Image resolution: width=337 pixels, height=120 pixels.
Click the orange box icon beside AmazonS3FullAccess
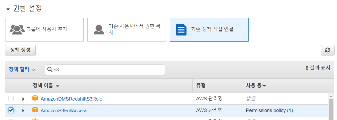coord(35,110)
